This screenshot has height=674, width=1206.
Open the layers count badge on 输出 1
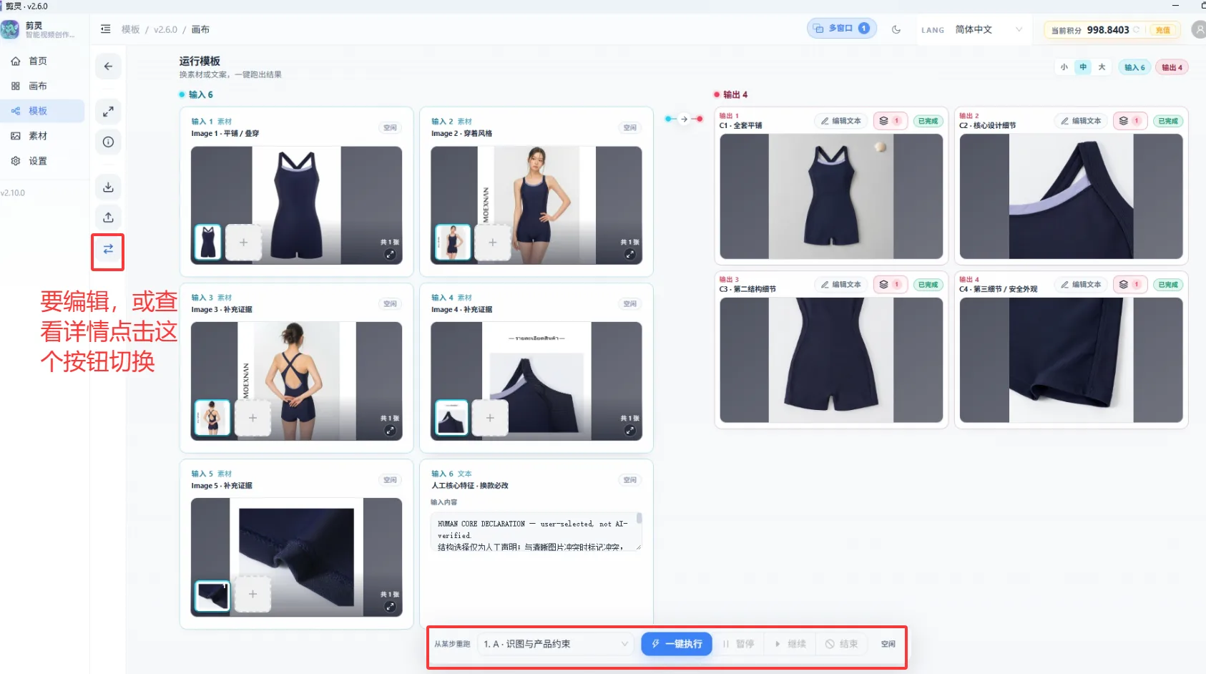tap(891, 121)
